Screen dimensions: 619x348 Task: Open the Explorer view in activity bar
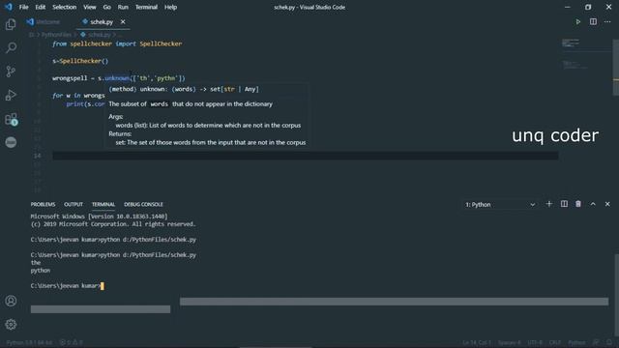pyautogui.click(x=11, y=24)
